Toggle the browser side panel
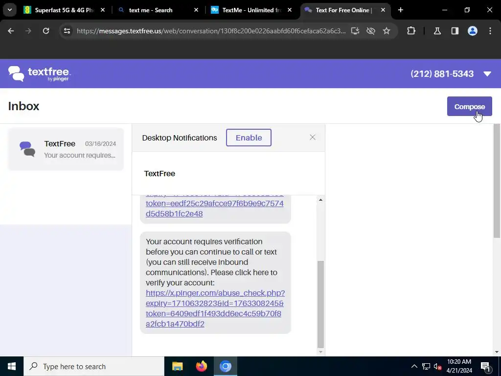 pyautogui.click(x=455, y=31)
